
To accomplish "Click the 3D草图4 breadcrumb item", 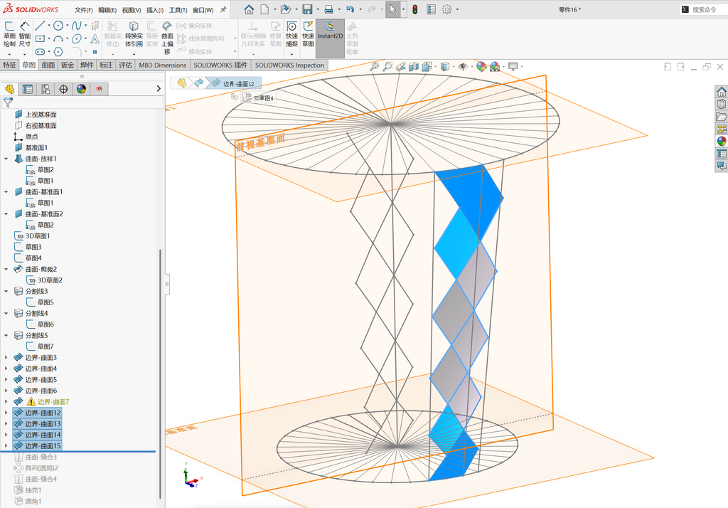I will click(x=258, y=98).
